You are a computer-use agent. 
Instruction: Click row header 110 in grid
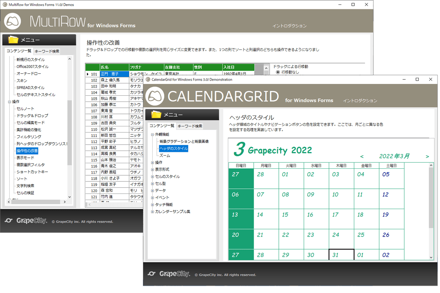(92, 129)
